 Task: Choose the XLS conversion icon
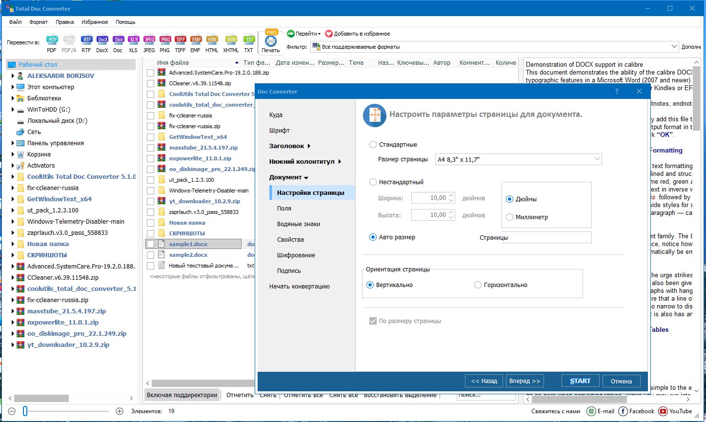click(133, 40)
